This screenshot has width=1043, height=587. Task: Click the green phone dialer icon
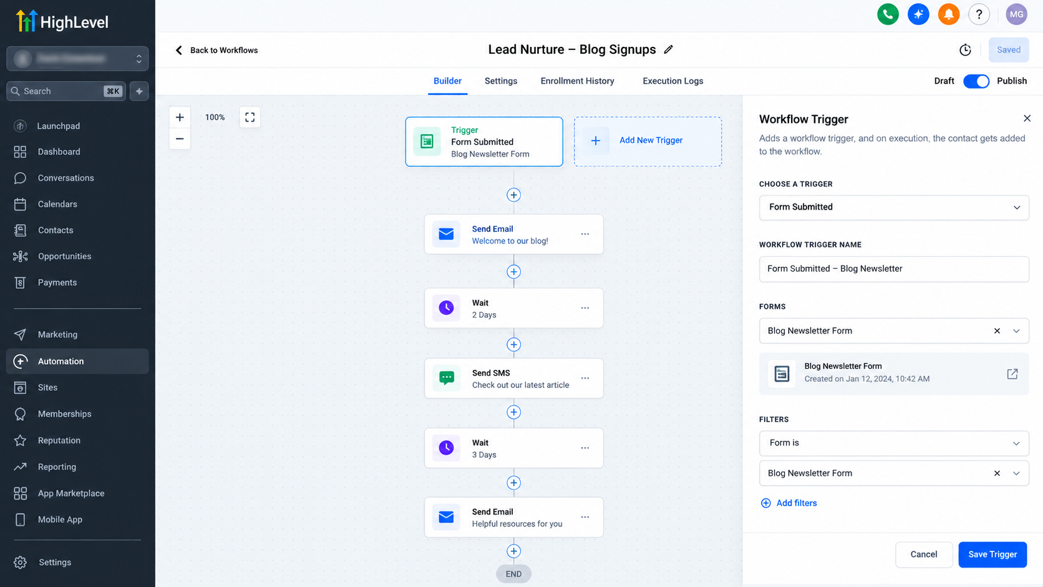pos(888,14)
